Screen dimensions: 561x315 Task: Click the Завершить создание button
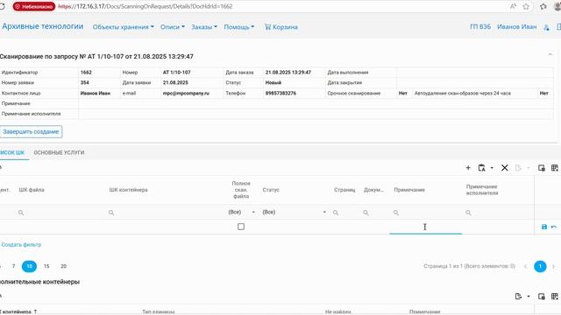pyautogui.click(x=31, y=131)
